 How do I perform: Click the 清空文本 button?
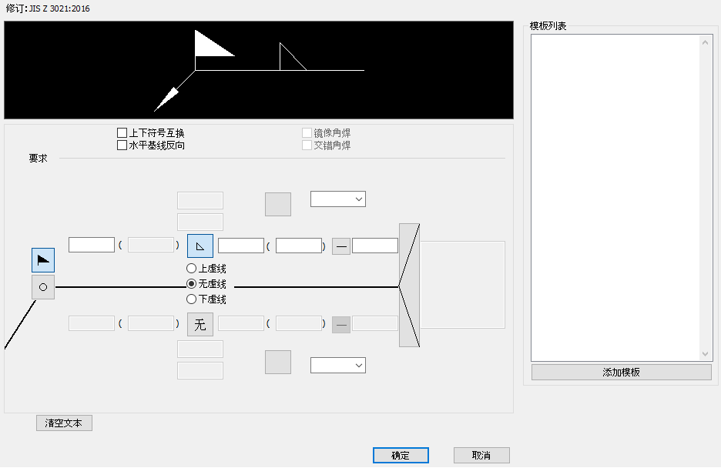click(64, 423)
